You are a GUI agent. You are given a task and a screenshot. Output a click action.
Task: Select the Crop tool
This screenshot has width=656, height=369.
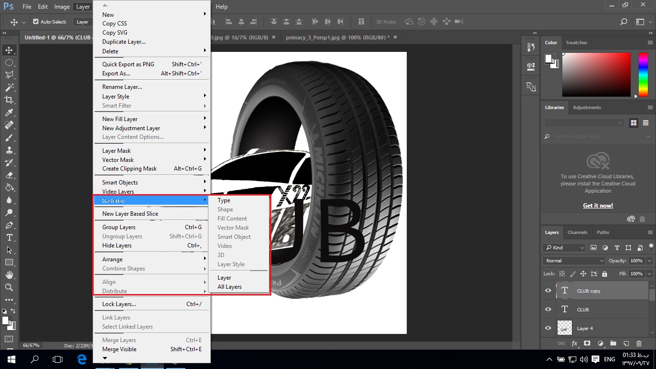(9, 100)
